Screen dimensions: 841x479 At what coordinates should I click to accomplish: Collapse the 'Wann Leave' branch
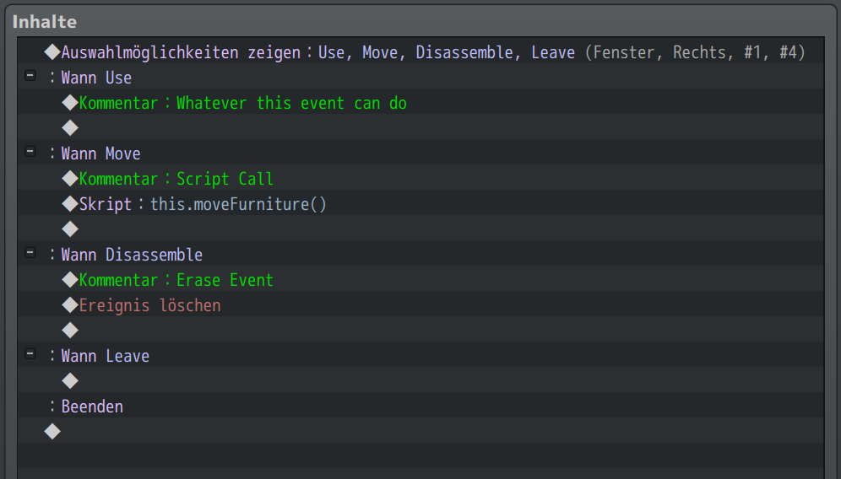tap(30, 354)
